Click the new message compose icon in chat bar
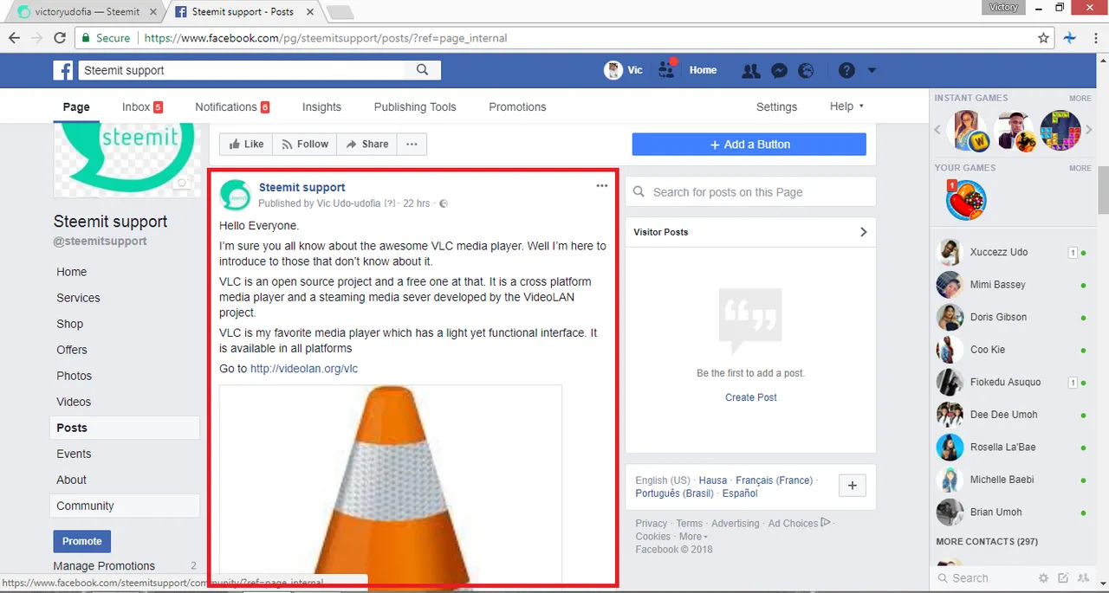1109x593 pixels. click(x=1063, y=577)
